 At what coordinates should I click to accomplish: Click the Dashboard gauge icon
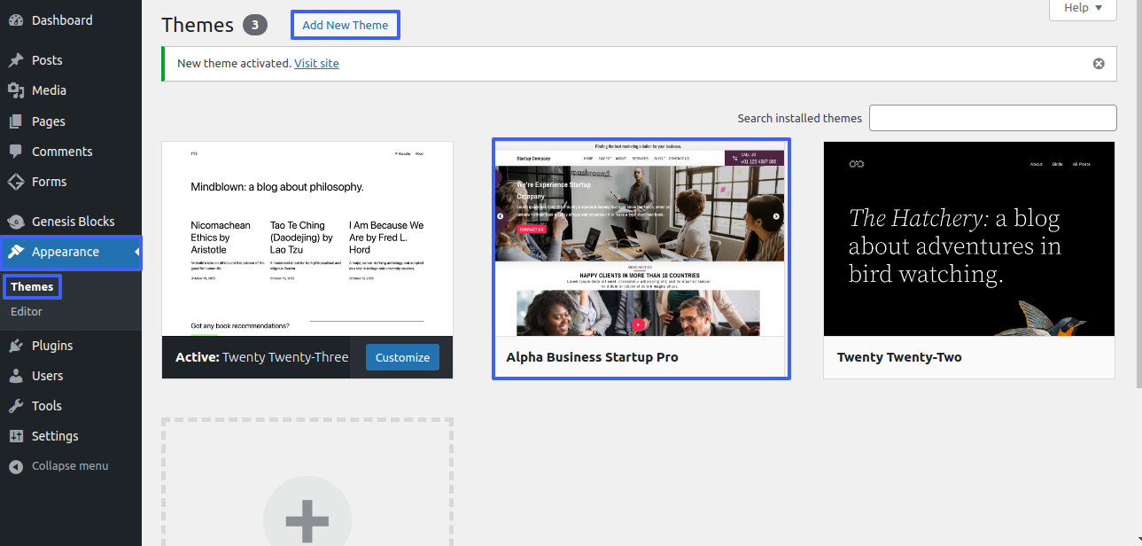[x=16, y=20]
